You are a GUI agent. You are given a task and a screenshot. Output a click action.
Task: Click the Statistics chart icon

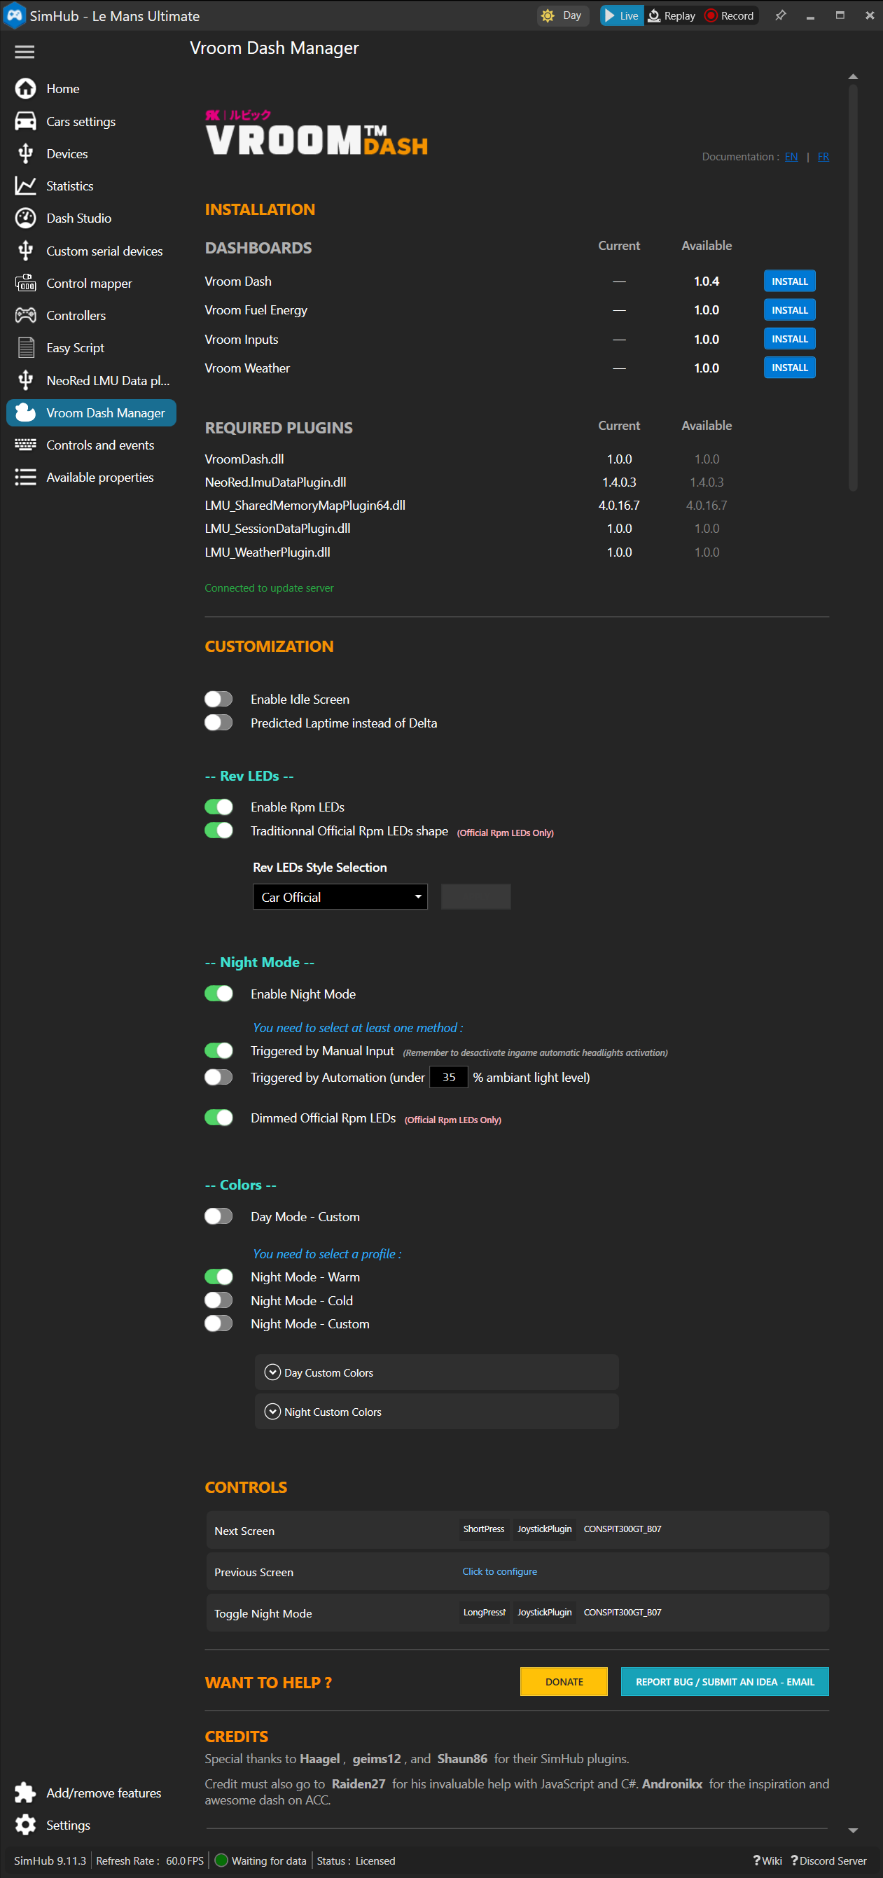(x=25, y=186)
